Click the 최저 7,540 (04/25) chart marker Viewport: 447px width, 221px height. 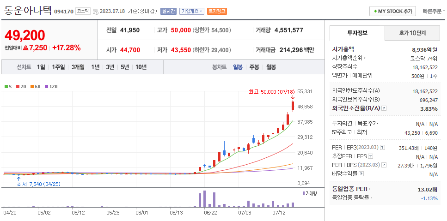38,184
